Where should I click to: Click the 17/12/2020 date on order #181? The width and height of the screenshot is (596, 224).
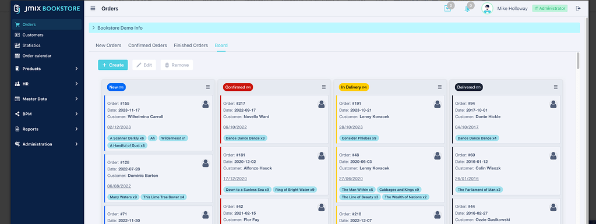point(235,179)
